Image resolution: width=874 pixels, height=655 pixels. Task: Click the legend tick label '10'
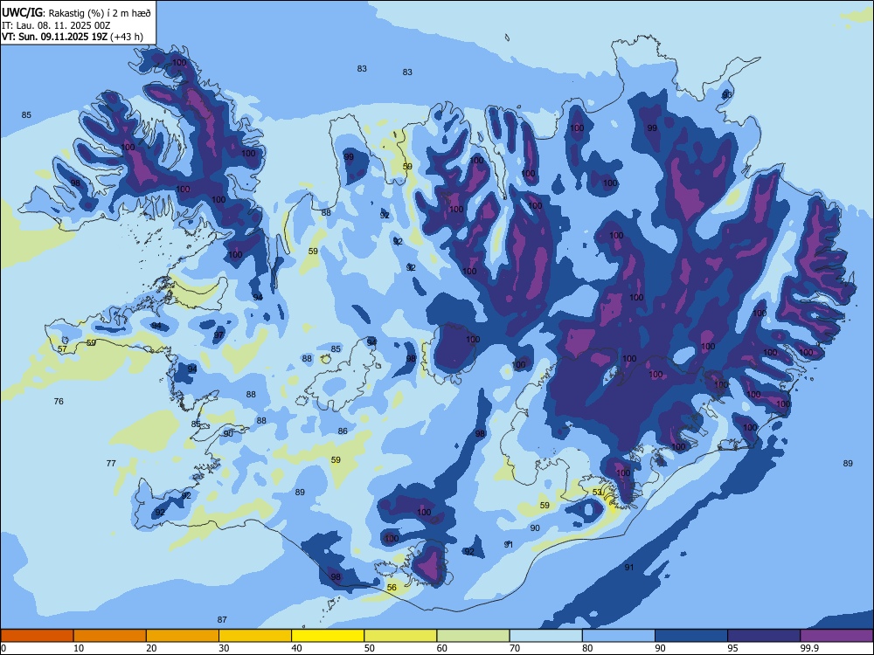79,648
